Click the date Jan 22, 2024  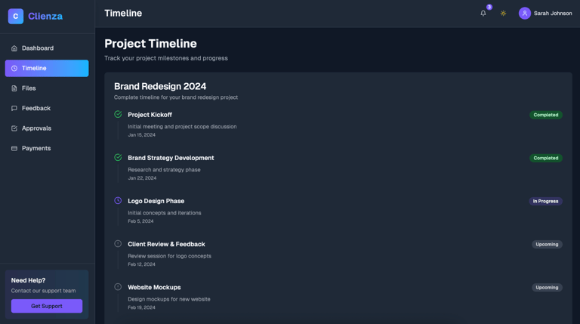[142, 178]
